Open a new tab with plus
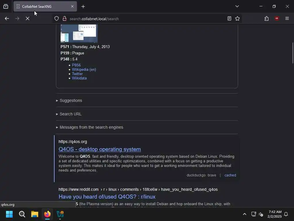The image size is (294, 221). point(83,7)
